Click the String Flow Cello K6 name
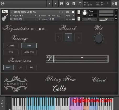 pyautogui.click(x=25, y=12)
